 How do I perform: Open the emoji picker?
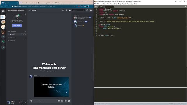69,101
